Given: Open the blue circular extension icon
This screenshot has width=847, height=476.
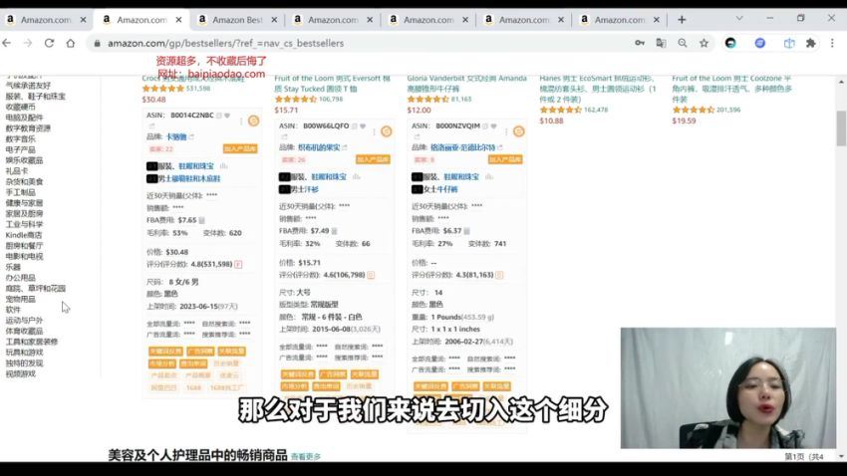Looking at the screenshot, I should 760,43.
